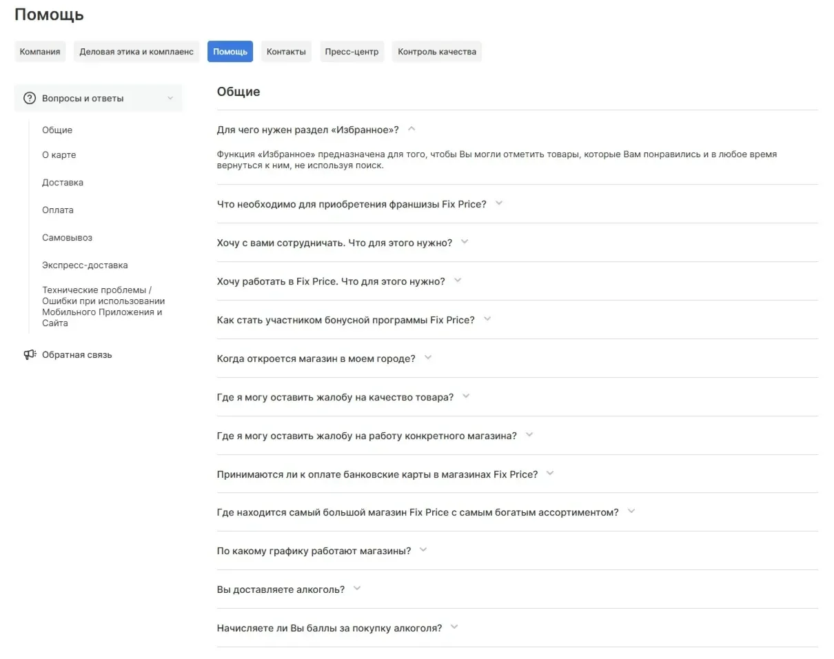This screenshot has height=659, width=834.
Task: Select О карте in the sidebar
Action: tap(59, 155)
